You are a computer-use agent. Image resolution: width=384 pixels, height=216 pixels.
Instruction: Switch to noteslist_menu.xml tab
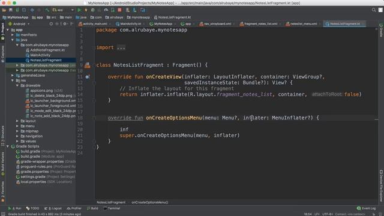tap(301, 24)
